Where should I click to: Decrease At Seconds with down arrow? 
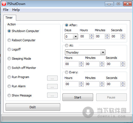point(123,65)
